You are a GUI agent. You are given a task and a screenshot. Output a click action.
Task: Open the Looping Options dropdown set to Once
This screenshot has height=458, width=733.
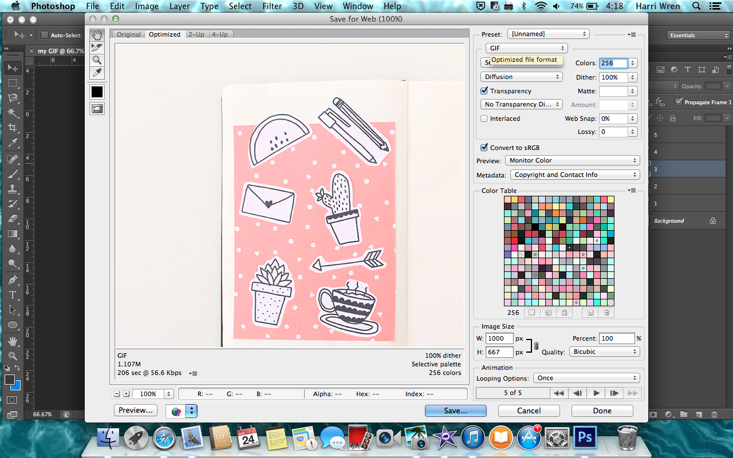tap(586, 378)
